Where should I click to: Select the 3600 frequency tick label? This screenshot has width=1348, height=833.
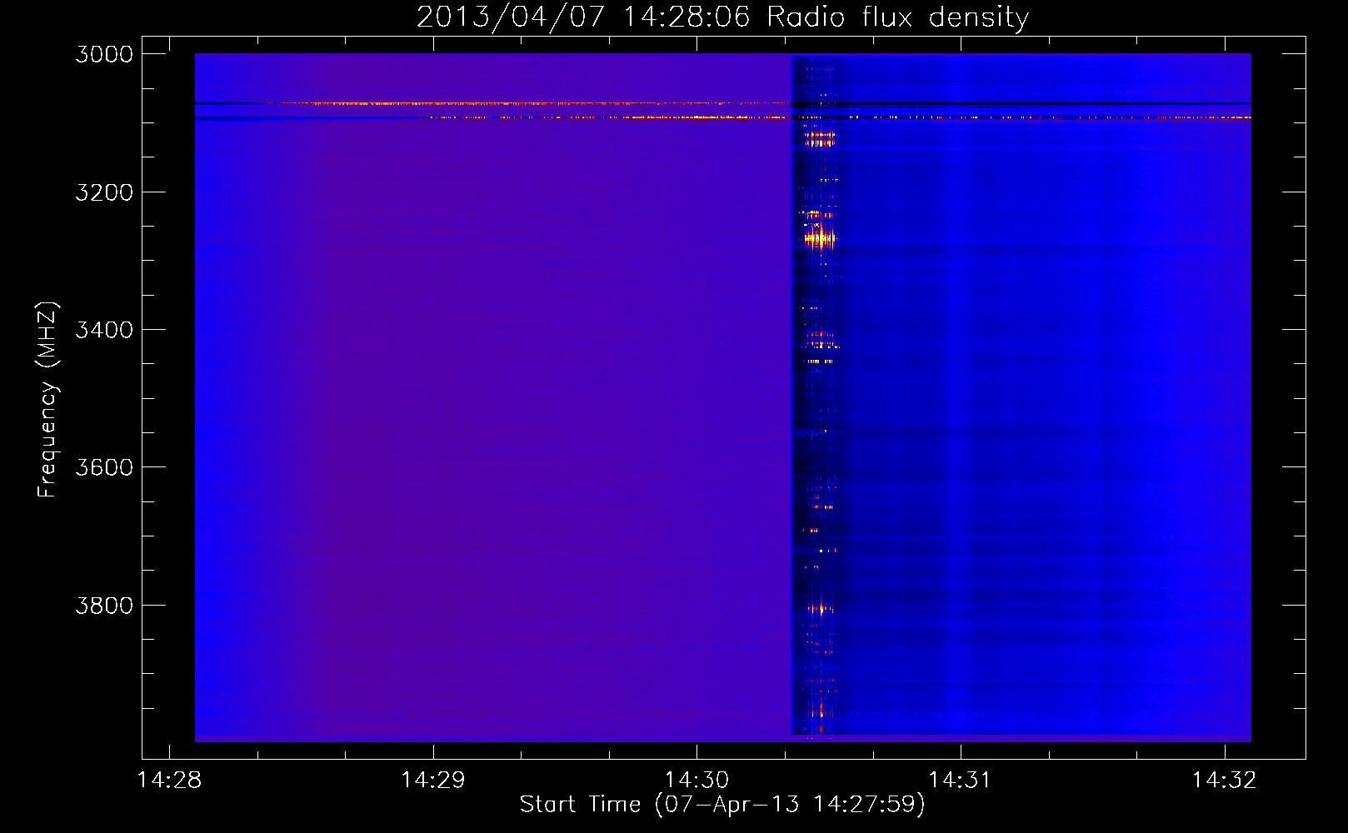coord(104,467)
